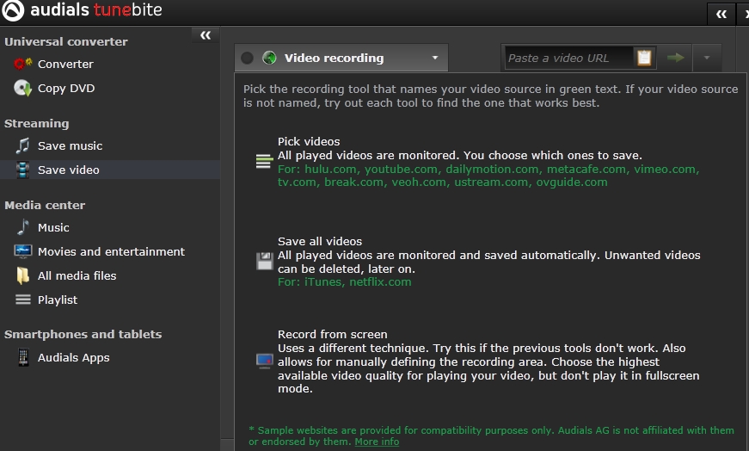This screenshot has height=451, width=749.
Task: Click the clipboard paste icon
Action: pos(644,58)
